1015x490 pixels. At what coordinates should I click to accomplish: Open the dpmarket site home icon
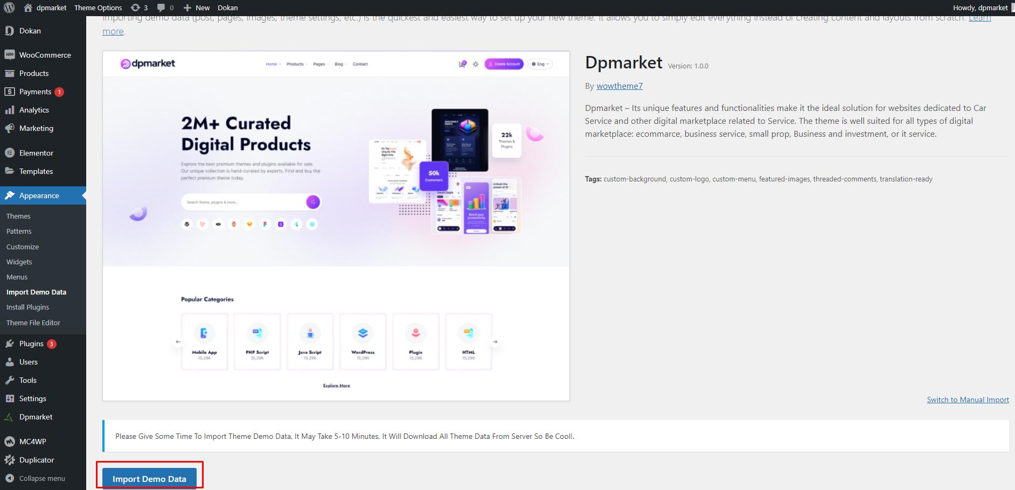pyautogui.click(x=28, y=8)
